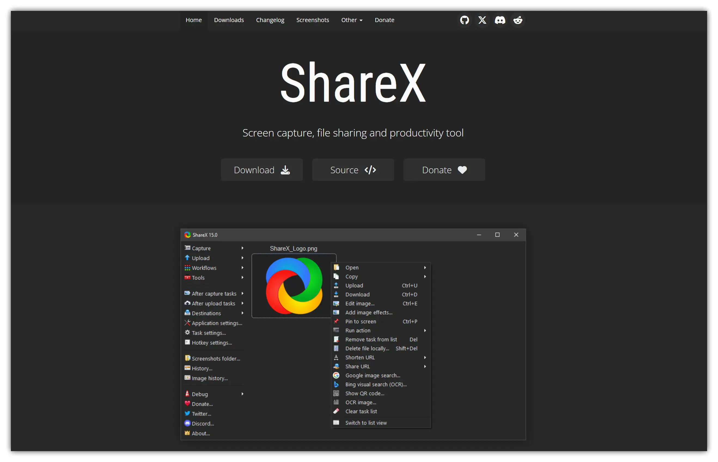Image resolution: width=718 pixels, height=462 pixels.
Task: Open the Downloads nav item
Action: [229, 20]
